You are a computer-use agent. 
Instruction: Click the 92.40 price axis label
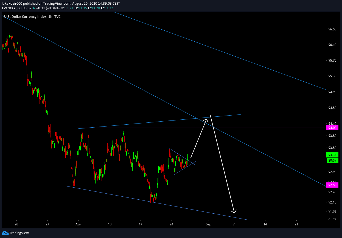point(332,192)
